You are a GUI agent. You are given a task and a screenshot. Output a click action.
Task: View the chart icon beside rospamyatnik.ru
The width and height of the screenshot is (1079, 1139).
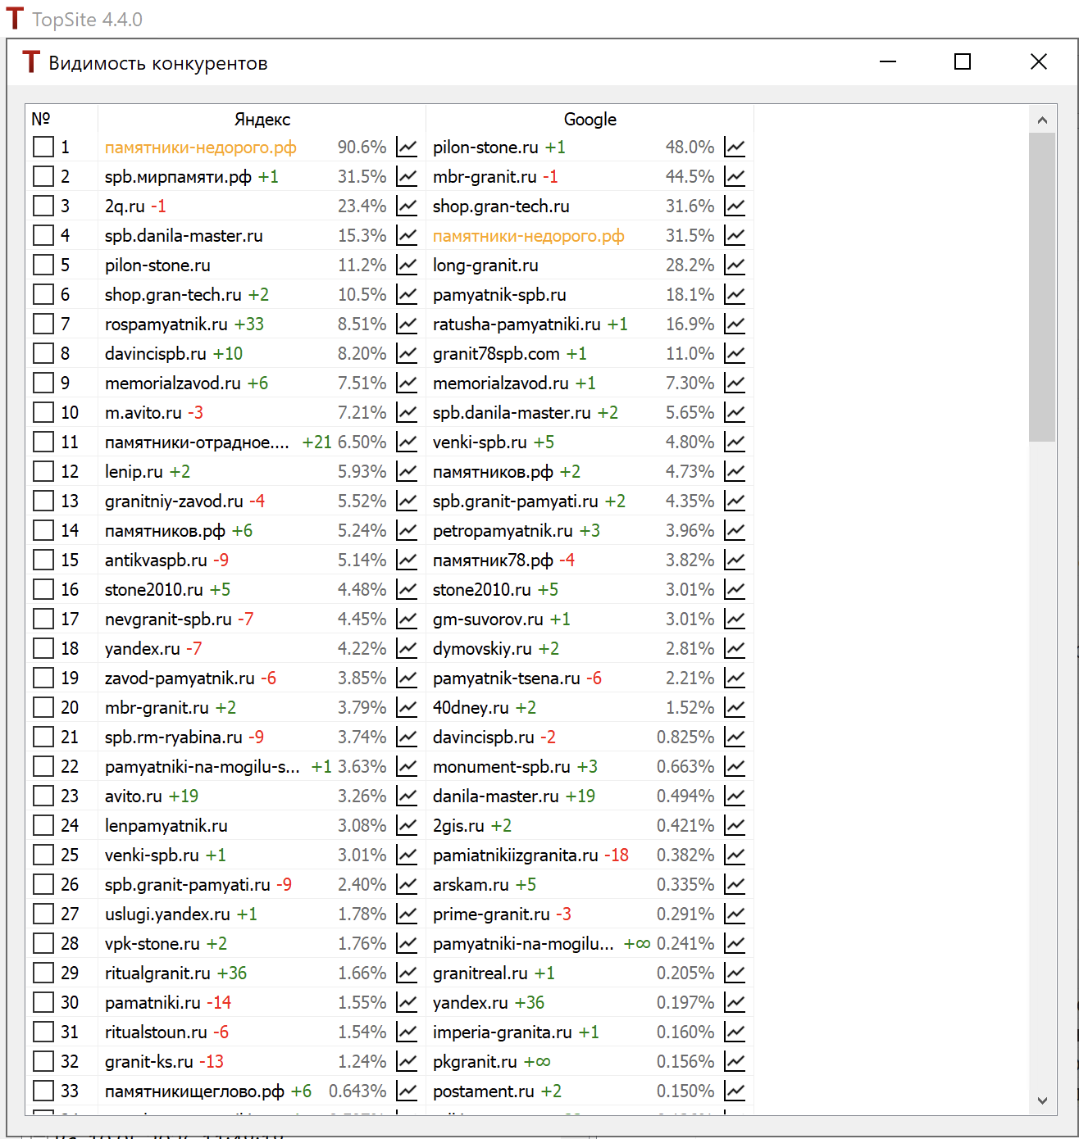click(407, 324)
